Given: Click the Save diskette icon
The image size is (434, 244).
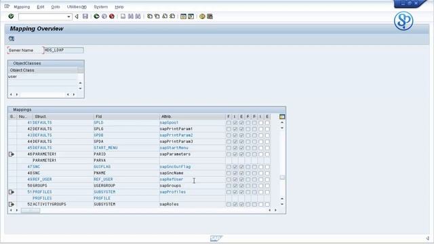Looking at the screenshot, I should click(85, 16).
